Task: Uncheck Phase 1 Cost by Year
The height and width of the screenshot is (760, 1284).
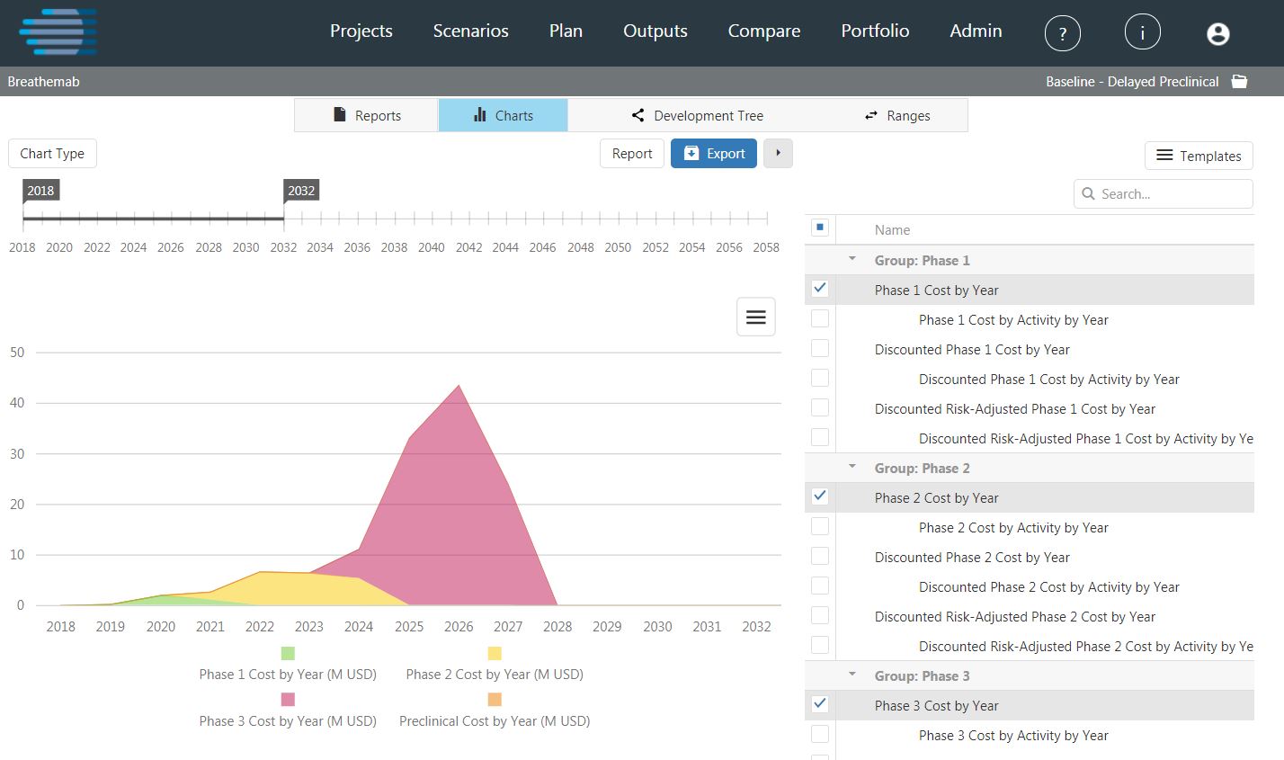Action: pos(820,289)
